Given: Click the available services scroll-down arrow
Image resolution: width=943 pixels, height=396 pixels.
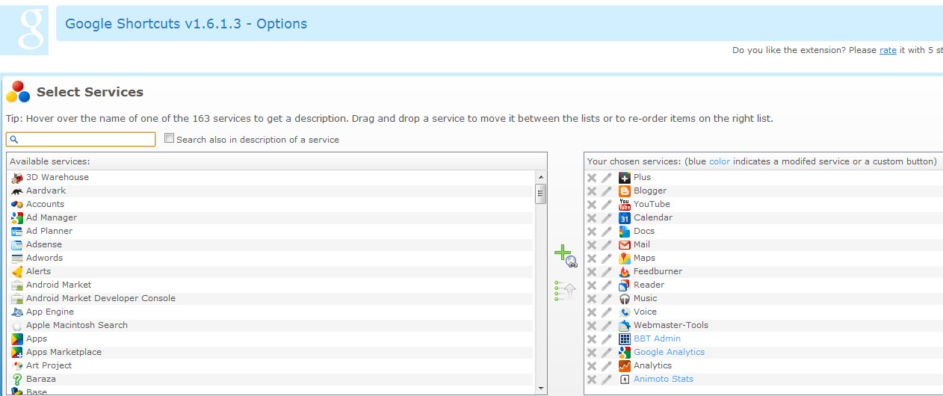Looking at the screenshot, I should tap(541, 389).
